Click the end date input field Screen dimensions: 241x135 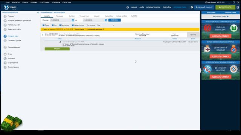pos(94,20)
